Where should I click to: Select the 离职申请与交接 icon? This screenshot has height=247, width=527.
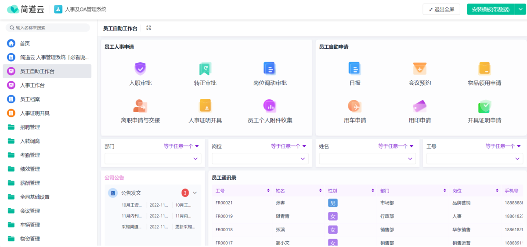click(140, 106)
